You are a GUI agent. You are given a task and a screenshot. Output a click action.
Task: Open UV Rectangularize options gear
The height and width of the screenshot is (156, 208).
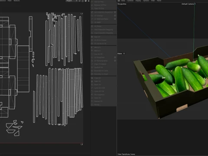point(115,61)
